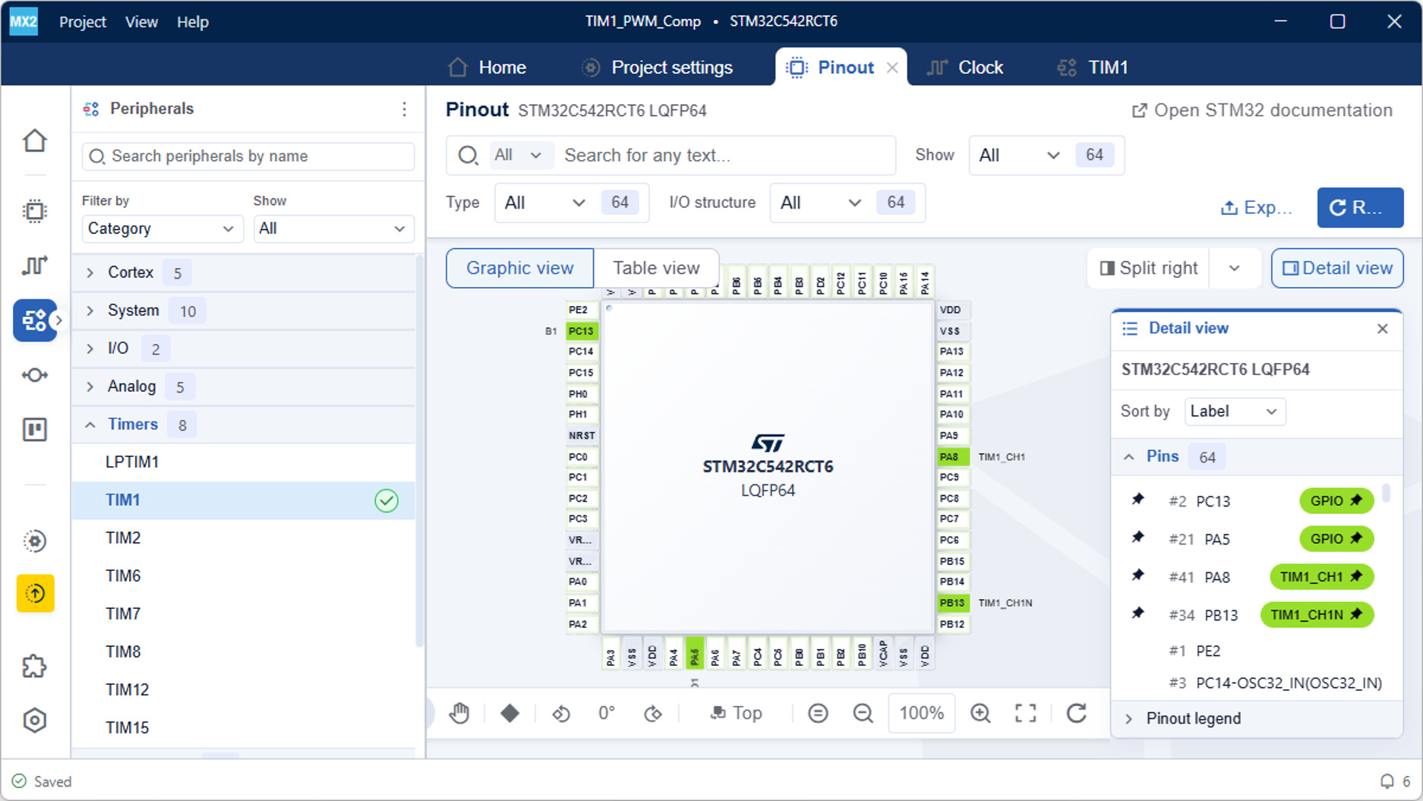
Task: Close the Detail view panel
Action: click(x=1382, y=328)
